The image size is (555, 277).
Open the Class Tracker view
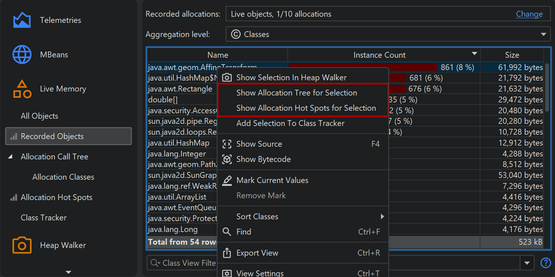44,218
